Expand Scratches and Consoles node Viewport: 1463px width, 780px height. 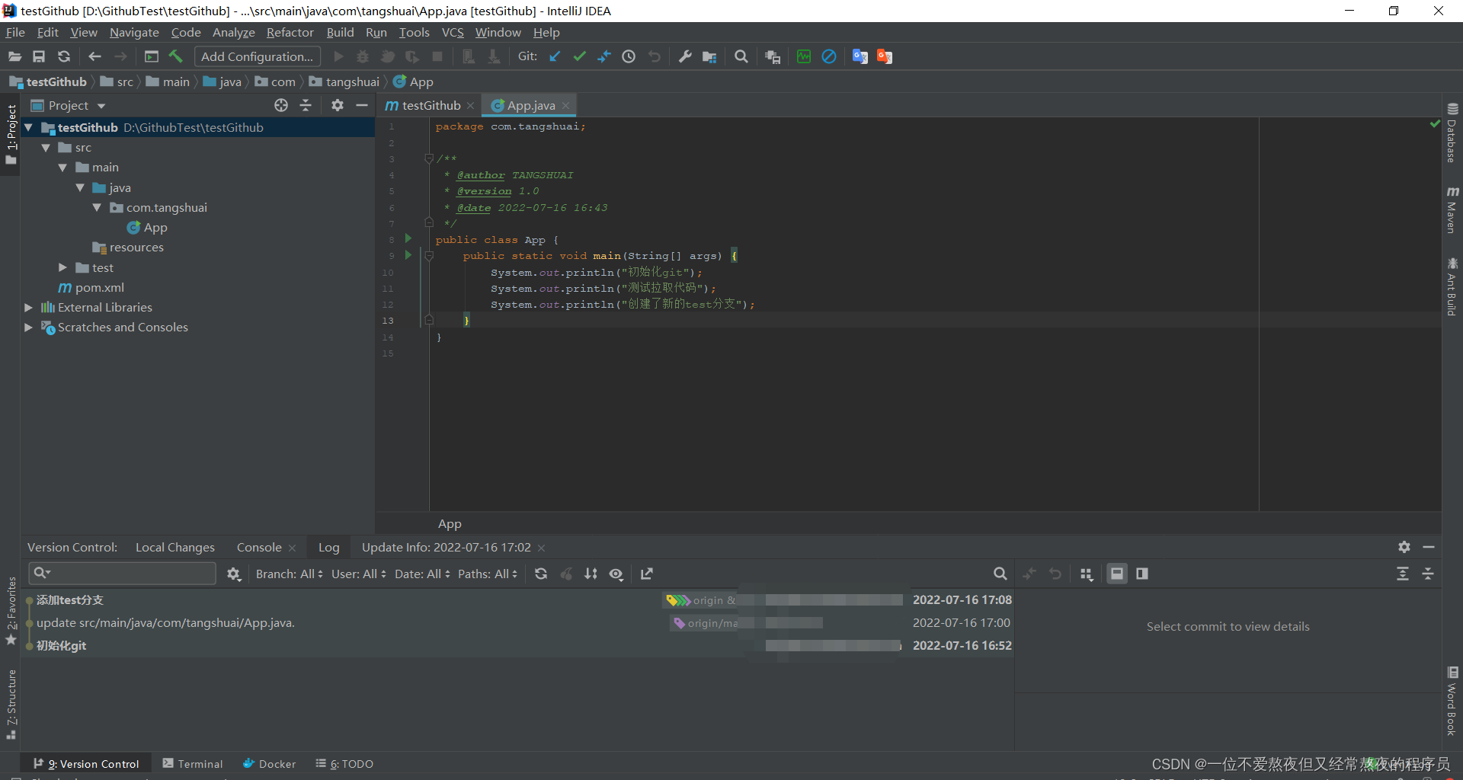pyautogui.click(x=28, y=327)
